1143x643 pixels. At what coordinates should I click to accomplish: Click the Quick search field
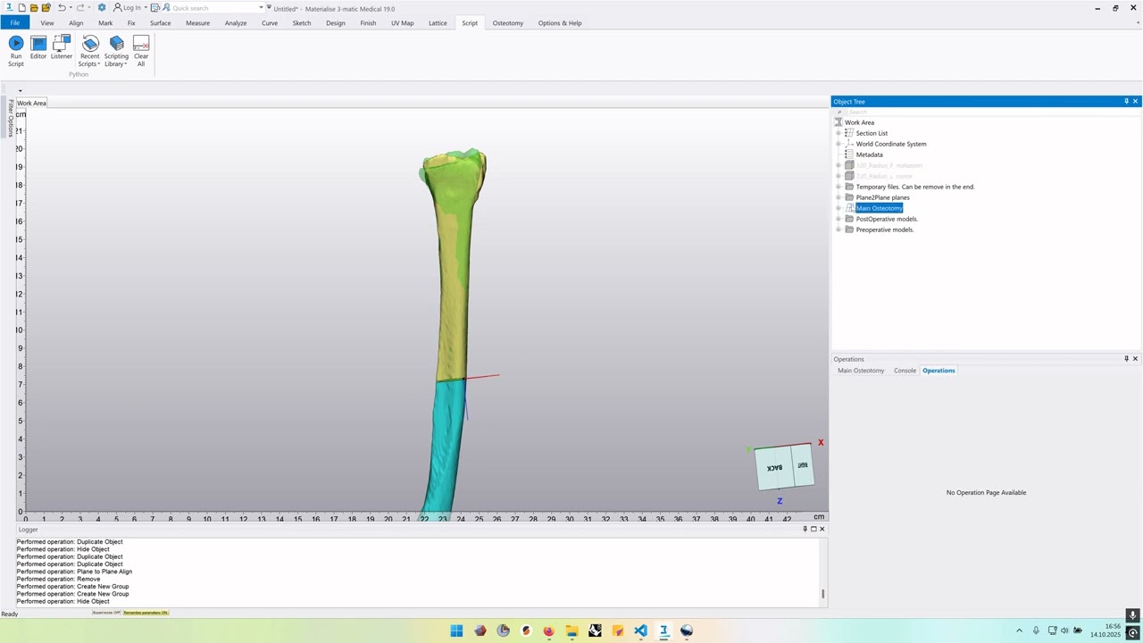point(213,8)
